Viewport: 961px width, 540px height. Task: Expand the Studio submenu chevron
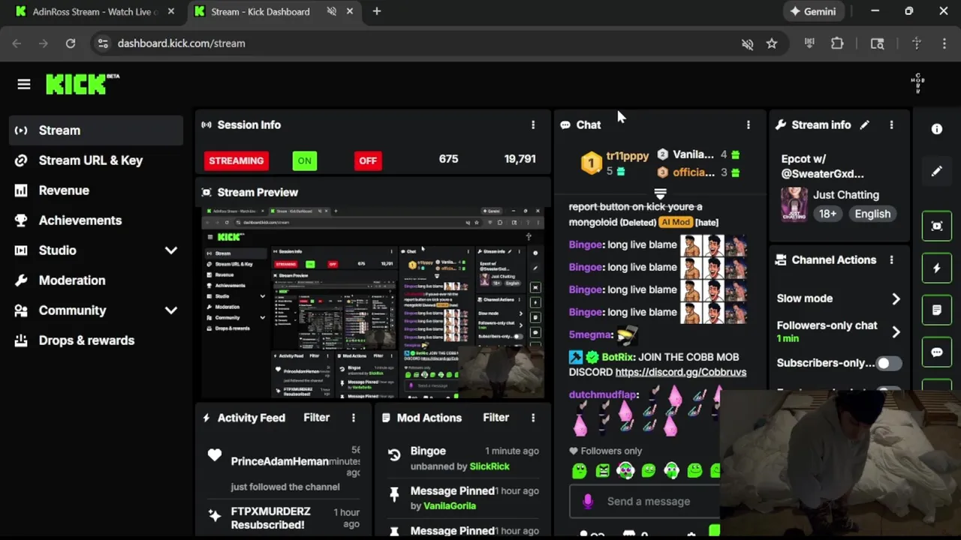coord(171,250)
